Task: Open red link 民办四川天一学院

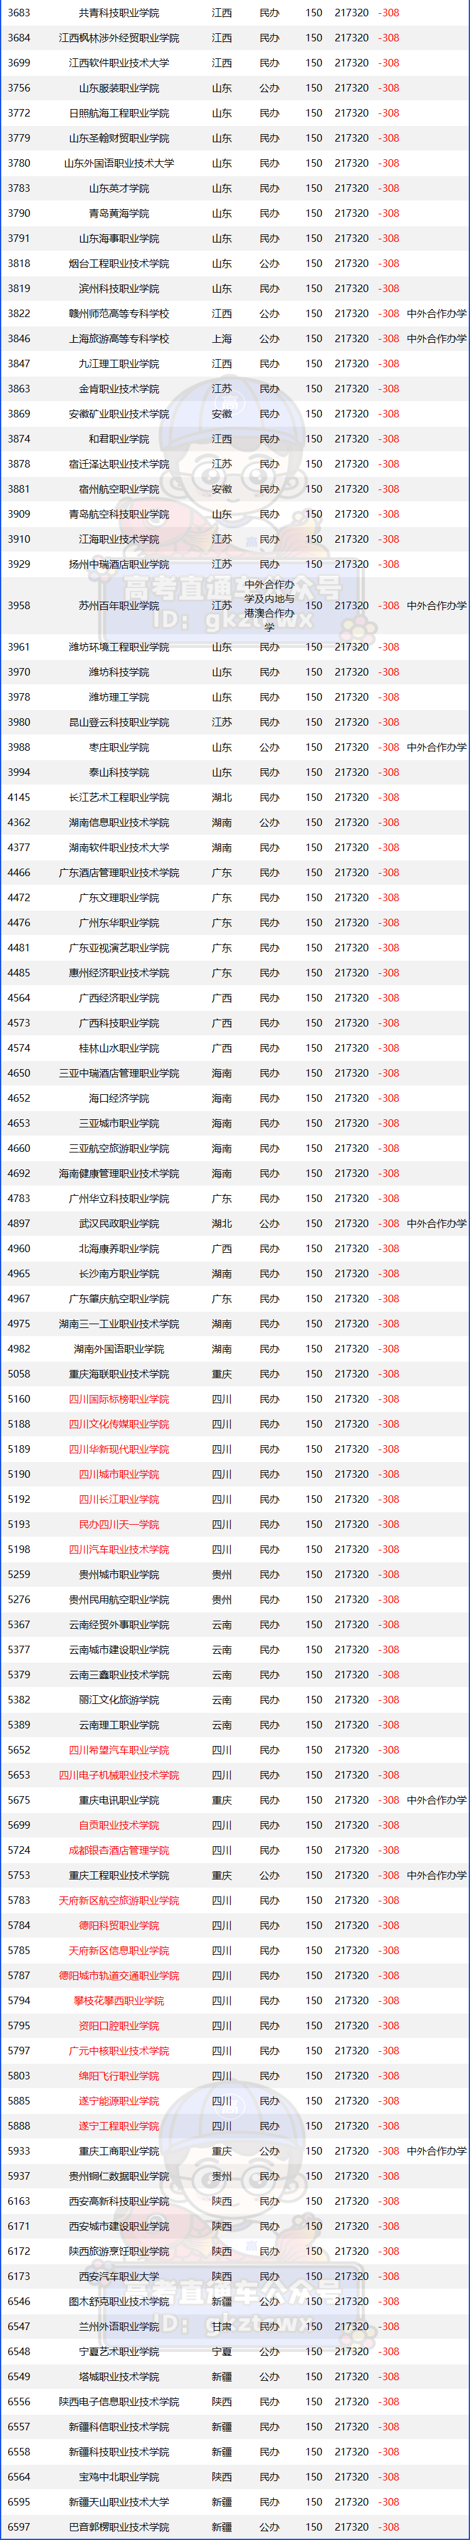Action: click(118, 1524)
